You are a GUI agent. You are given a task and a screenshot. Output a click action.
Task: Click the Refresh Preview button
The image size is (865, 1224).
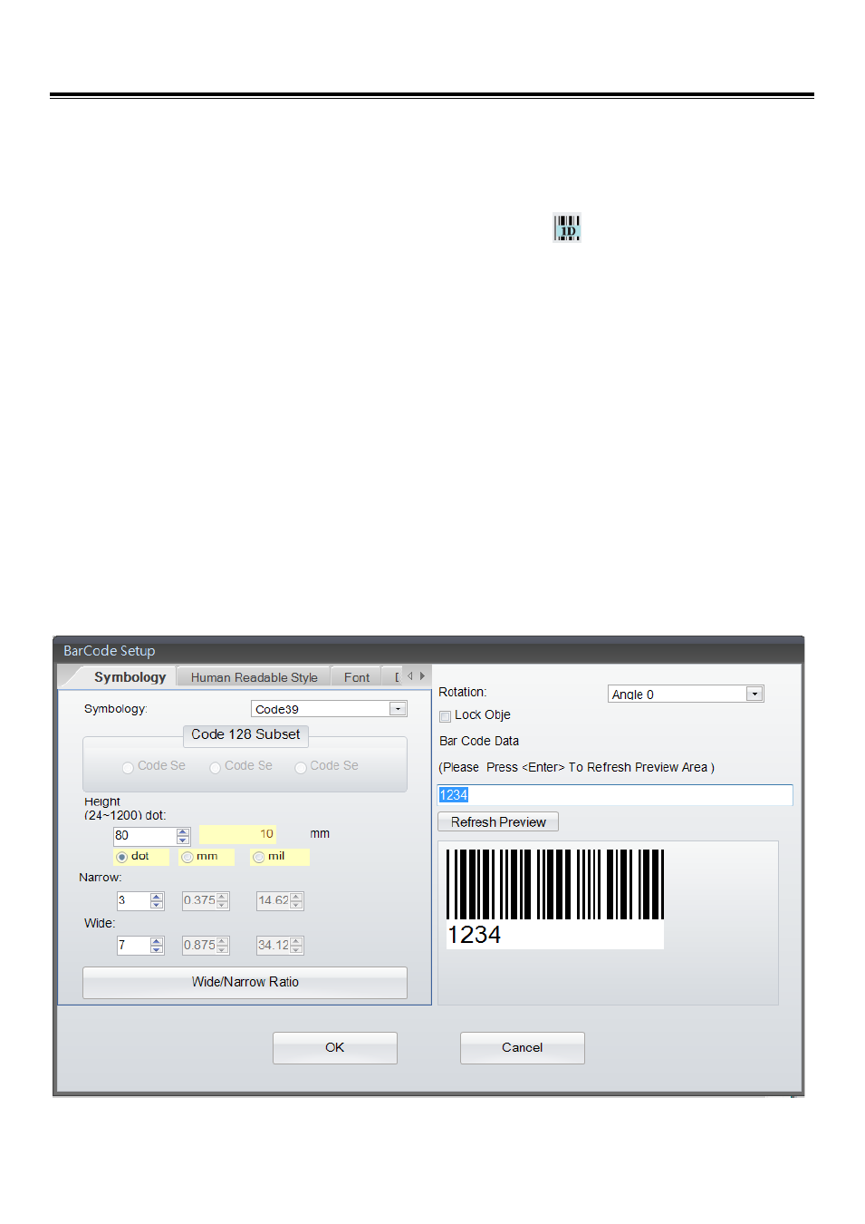[498, 822]
